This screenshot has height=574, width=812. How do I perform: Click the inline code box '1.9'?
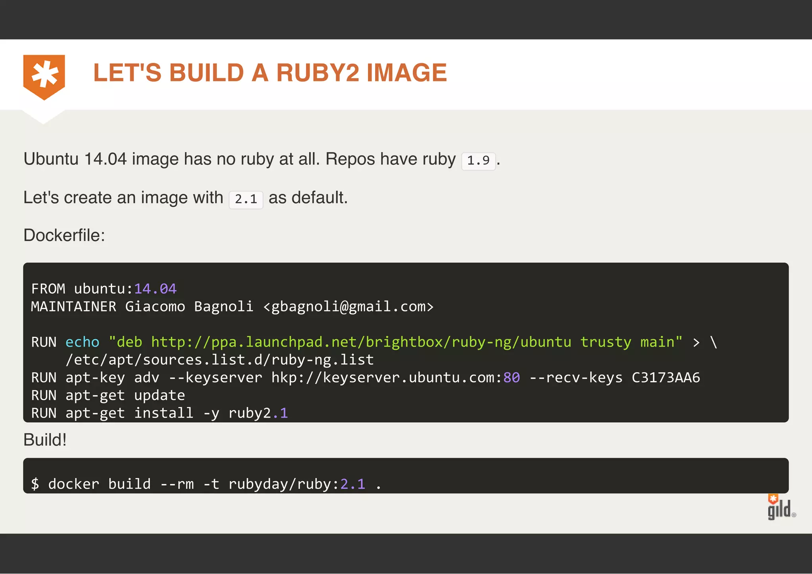coord(479,161)
